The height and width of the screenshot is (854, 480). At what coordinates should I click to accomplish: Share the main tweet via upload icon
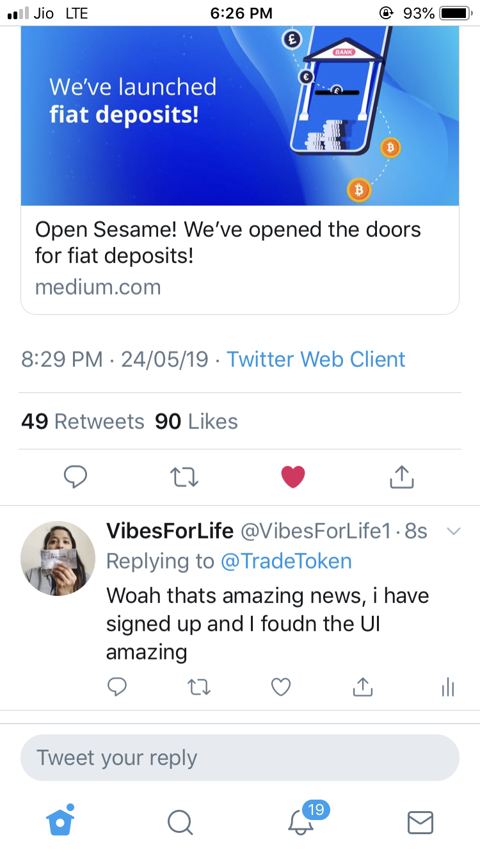pyautogui.click(x=402, y=476)
